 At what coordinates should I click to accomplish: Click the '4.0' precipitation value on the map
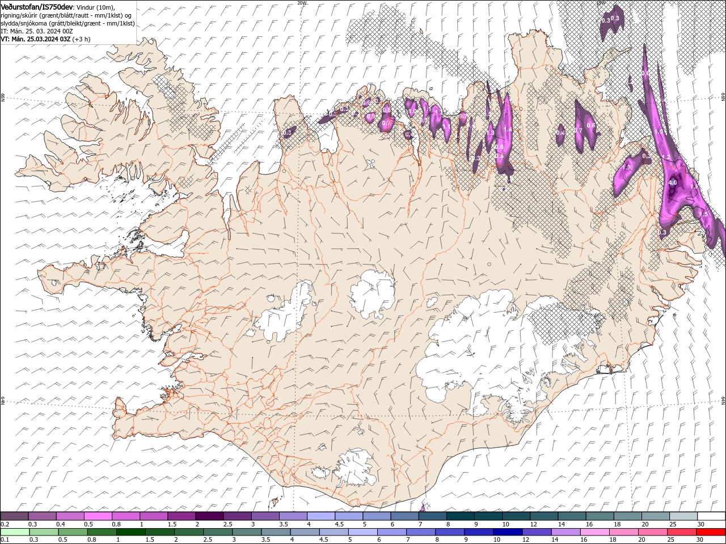pos(673,183)
